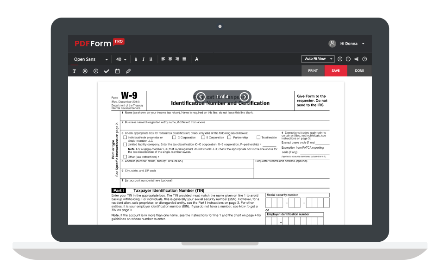Screen dimensions: 440x277
Task: Tick the Partnership checkbox
Action: click(229, 138)
